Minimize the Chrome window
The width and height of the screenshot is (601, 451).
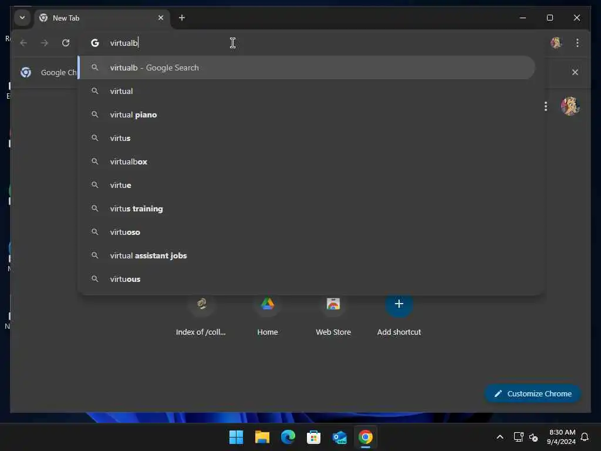(523, 18)
